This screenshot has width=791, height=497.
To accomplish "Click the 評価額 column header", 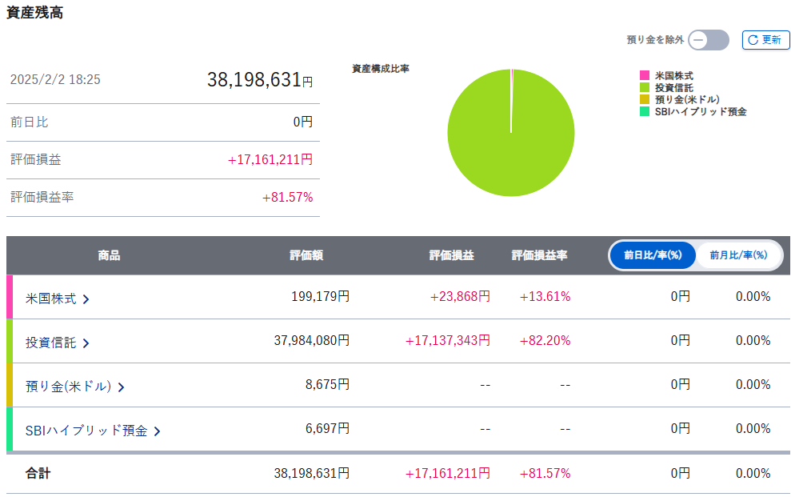I will tap(306, 255).
